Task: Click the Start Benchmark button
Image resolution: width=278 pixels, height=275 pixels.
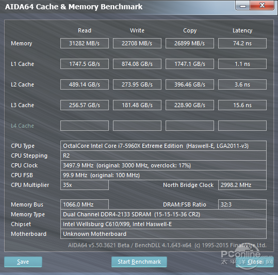Action: (139, 262)
